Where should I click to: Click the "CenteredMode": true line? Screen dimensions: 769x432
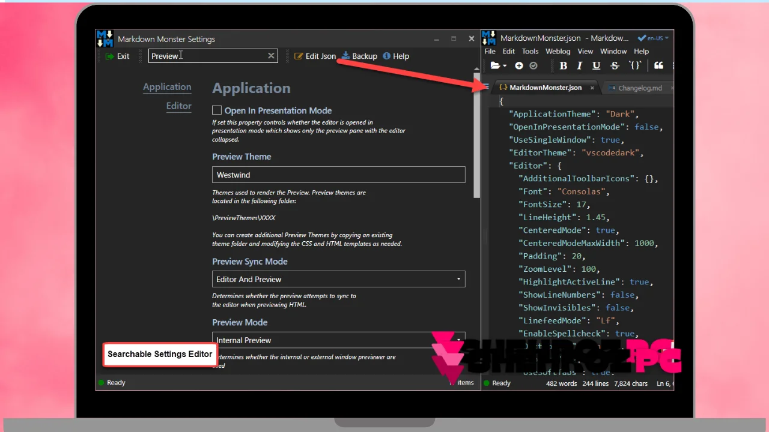pos(568,230)
